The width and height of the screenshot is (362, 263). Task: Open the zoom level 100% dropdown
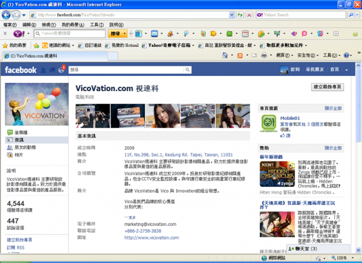(352, 258)
